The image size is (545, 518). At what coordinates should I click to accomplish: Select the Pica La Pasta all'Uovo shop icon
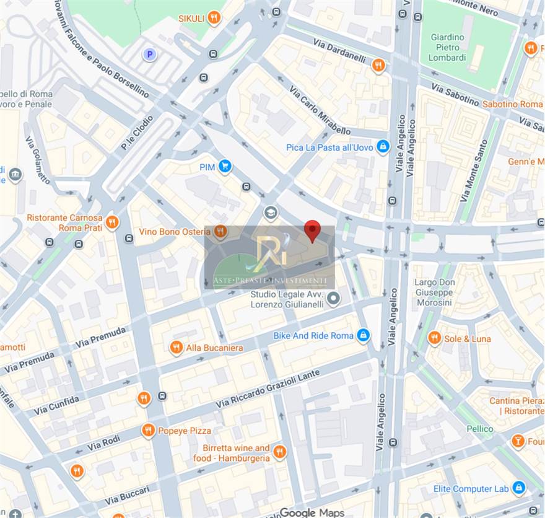(x=383, y=147)
